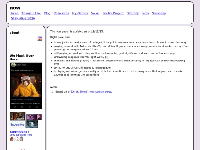The width and height of the screenshot is (200, 150).
Task: Click the footnote superscript 1
Action: point(69,31)
